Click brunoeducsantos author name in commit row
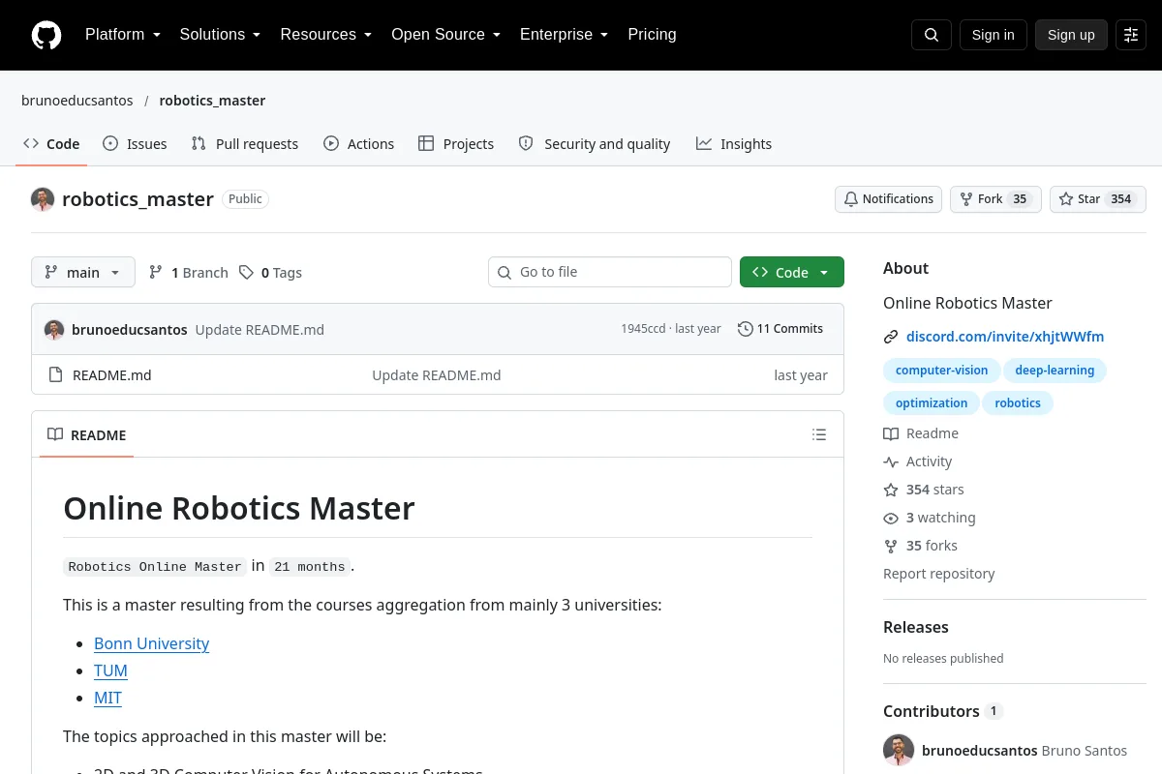The height and width of the screenshot is (774, 1162). click(x=130, y=330)
